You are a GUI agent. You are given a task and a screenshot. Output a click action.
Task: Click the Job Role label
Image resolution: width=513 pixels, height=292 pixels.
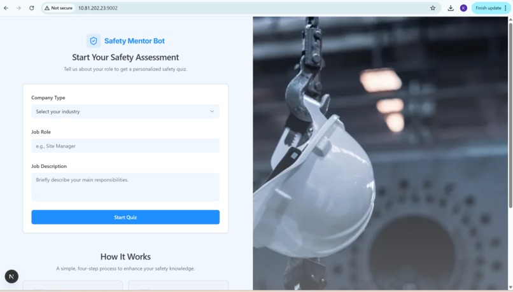pos(41,132)
